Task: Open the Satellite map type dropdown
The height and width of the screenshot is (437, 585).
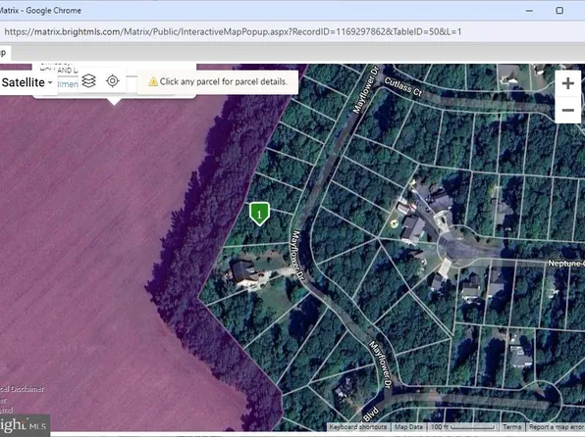Action: 27,82
